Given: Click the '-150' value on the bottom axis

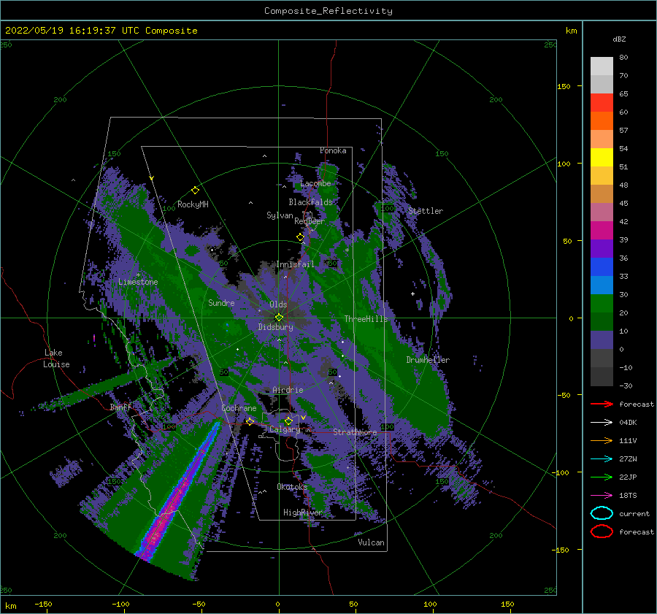Looking at the screenshot, I should [43, 605].
